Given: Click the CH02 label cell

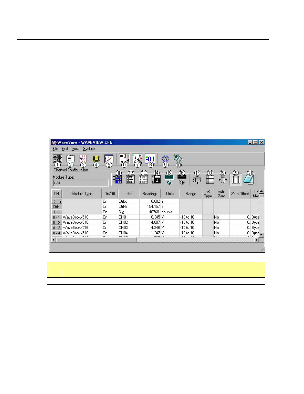Looking at the screenshot, I should click(x=129, y=222).
